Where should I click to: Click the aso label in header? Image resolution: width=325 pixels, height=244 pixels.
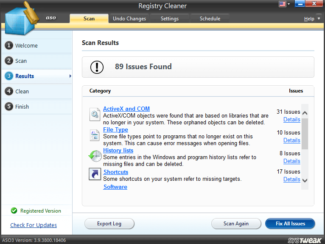click(x=51, y=18)
